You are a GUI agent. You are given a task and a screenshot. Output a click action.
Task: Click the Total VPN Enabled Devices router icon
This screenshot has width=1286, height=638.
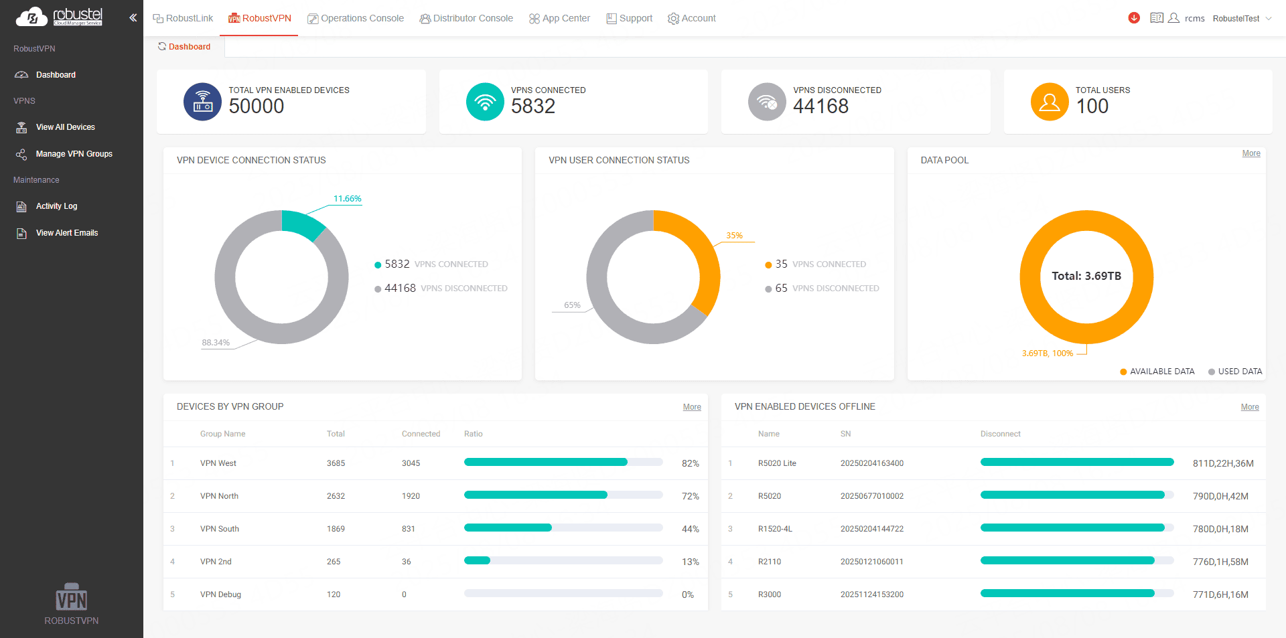click(202, 102)
